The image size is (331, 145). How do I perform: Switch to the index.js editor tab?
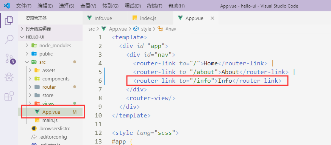(150, 18)
